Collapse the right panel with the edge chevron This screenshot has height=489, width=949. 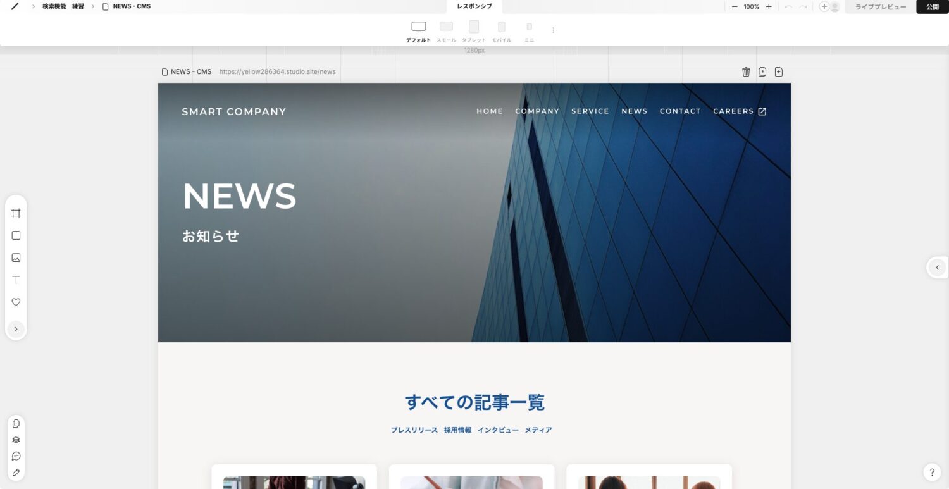tap(937, 267)
